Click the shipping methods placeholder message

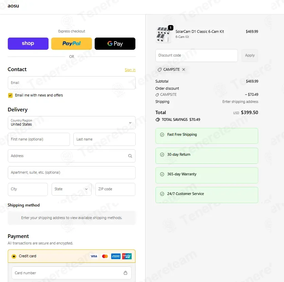coord(72,218)
